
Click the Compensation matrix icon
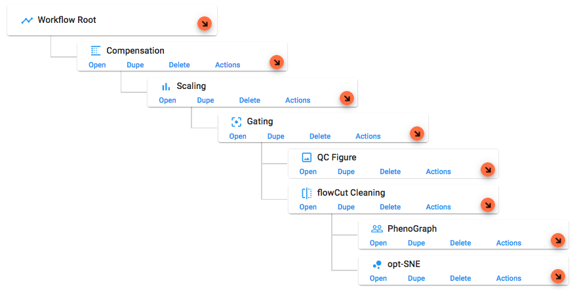click(x=96, y=50)
